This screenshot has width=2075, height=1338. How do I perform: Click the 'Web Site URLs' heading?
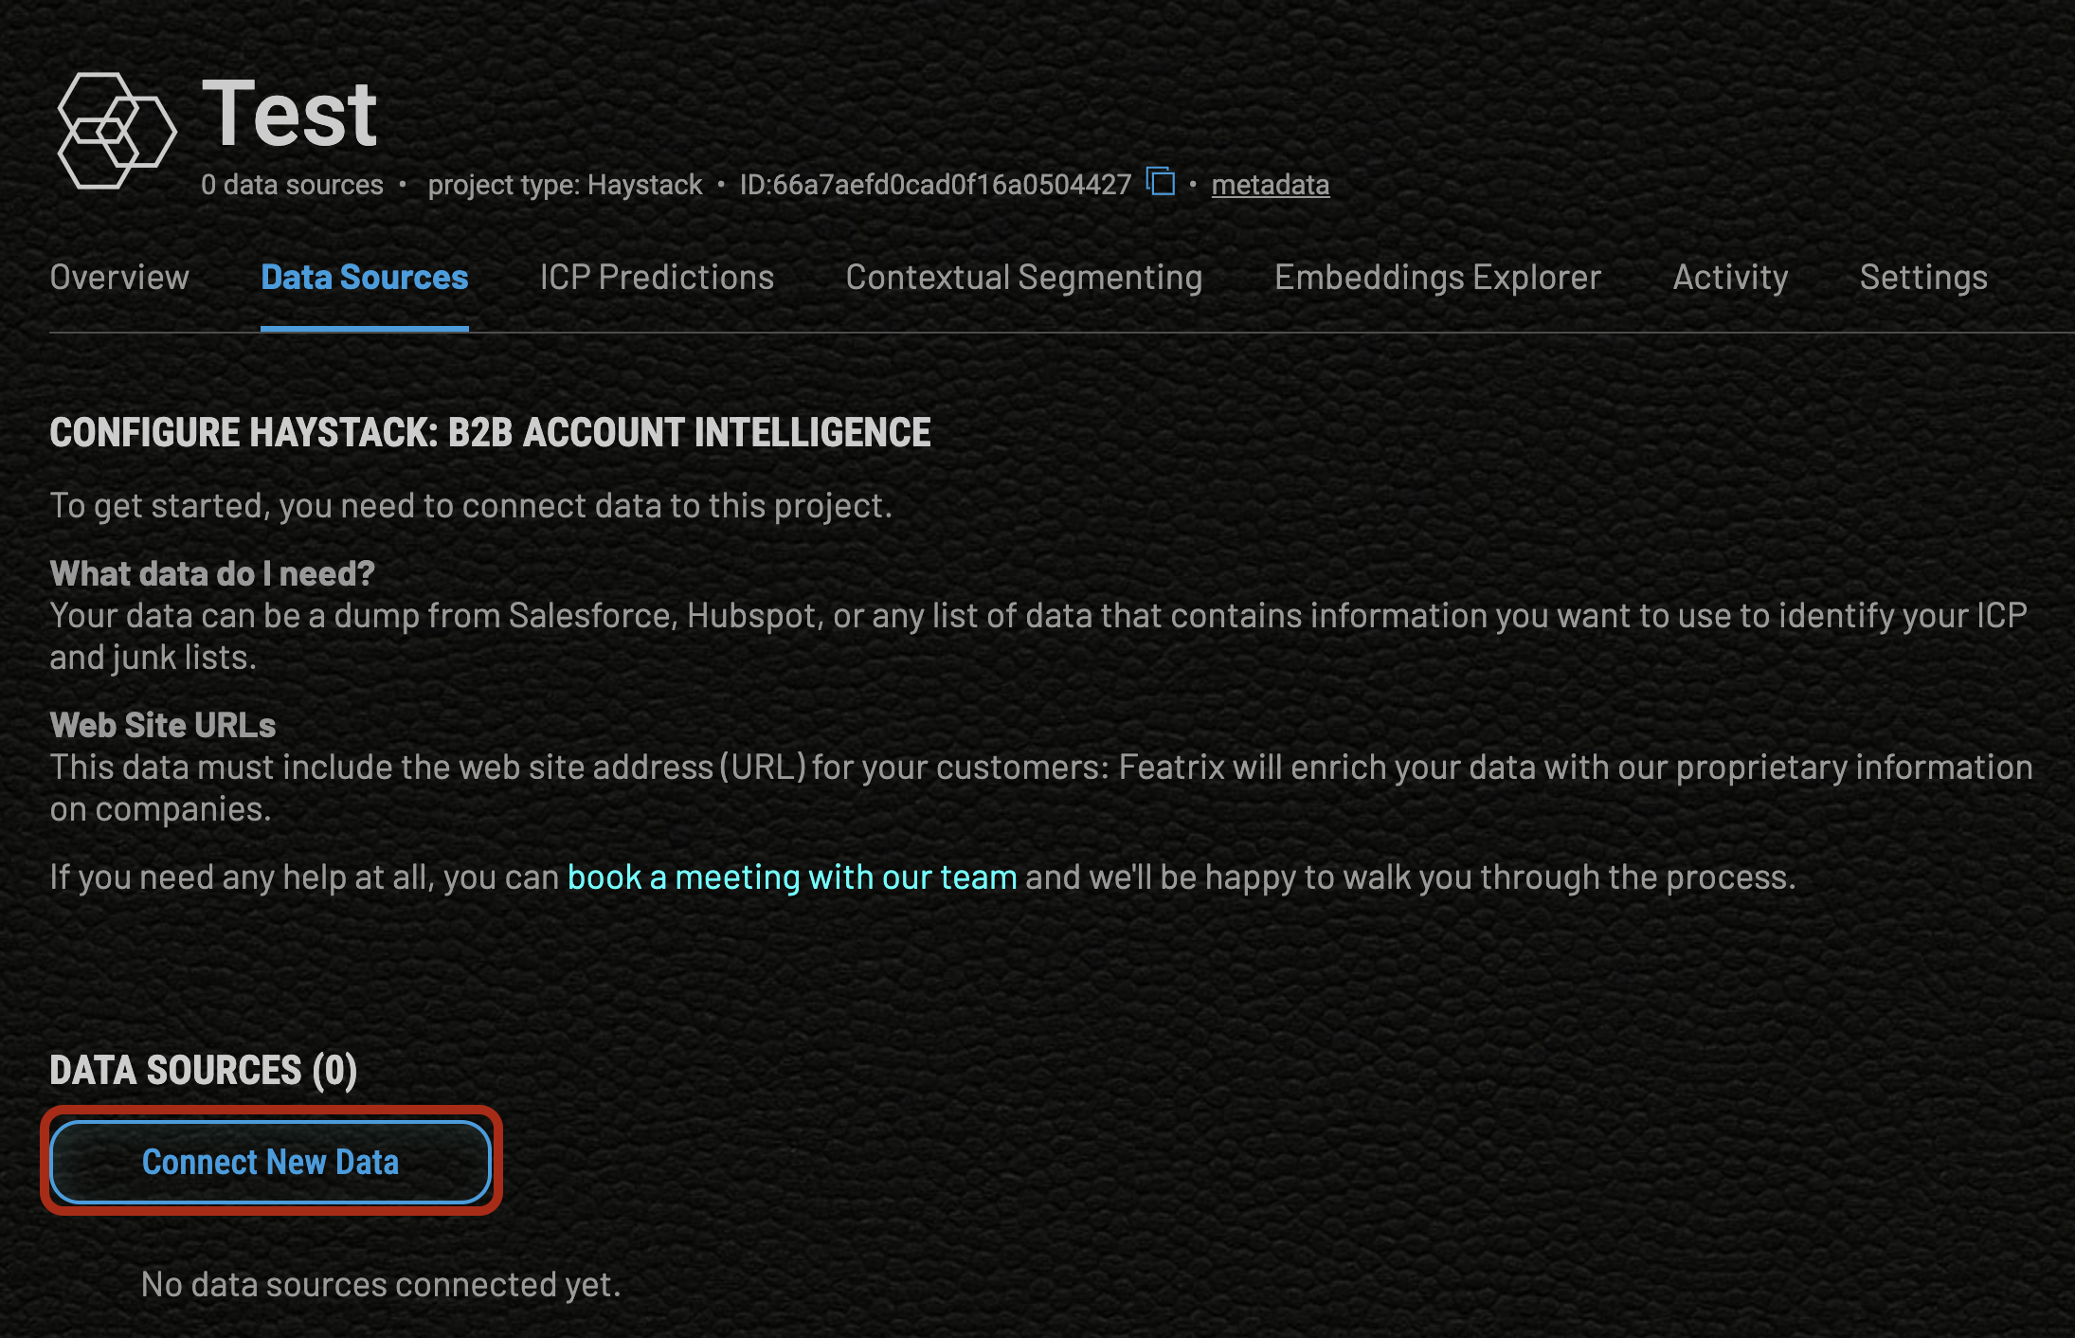(x=163, y=726)
